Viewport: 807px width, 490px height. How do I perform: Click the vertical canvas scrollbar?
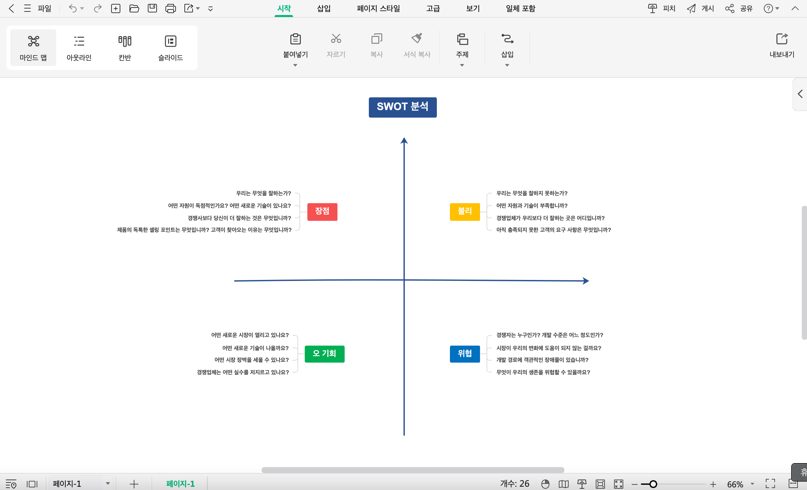804,272
